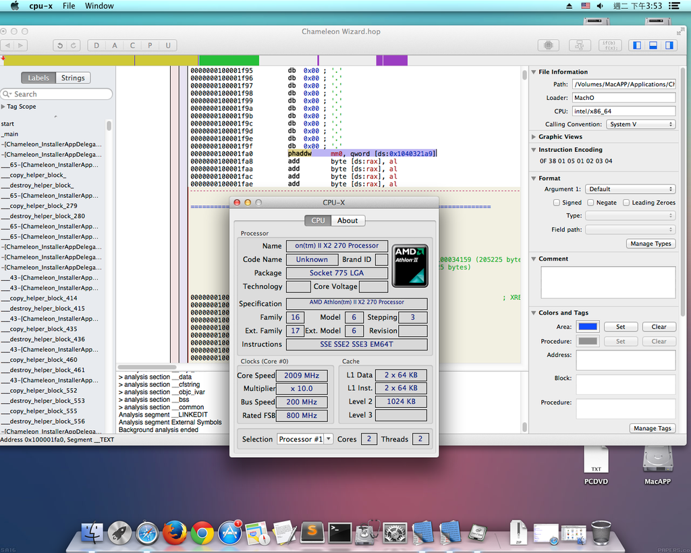Collapse the Comment section
Image resolution: width=691 pixels, height=553 pixels.
coord(534,259)
